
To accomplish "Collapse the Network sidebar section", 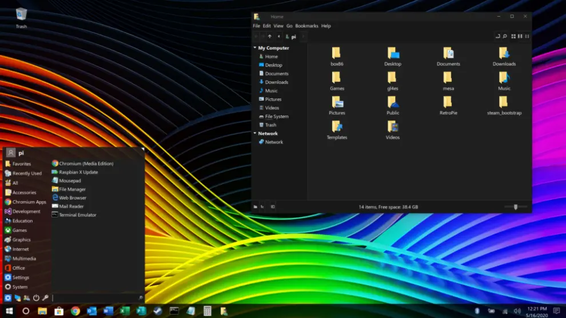I will (256, 133).
